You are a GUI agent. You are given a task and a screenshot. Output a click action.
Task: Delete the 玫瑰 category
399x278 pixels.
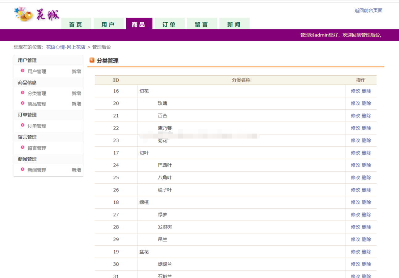(367, 103)
